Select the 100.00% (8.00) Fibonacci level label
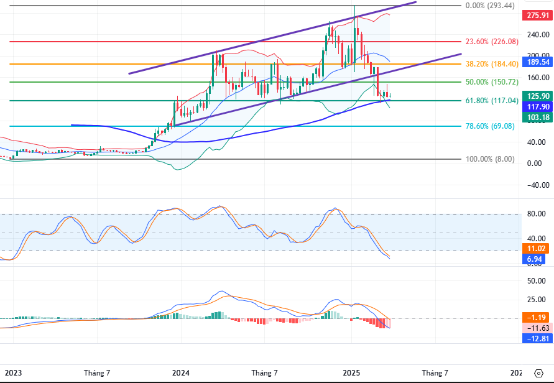The height and width of the screenshot is (383, 554). point(490,159)
